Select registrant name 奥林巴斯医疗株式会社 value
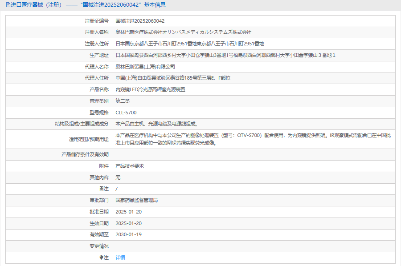 (x=184, y=32)
